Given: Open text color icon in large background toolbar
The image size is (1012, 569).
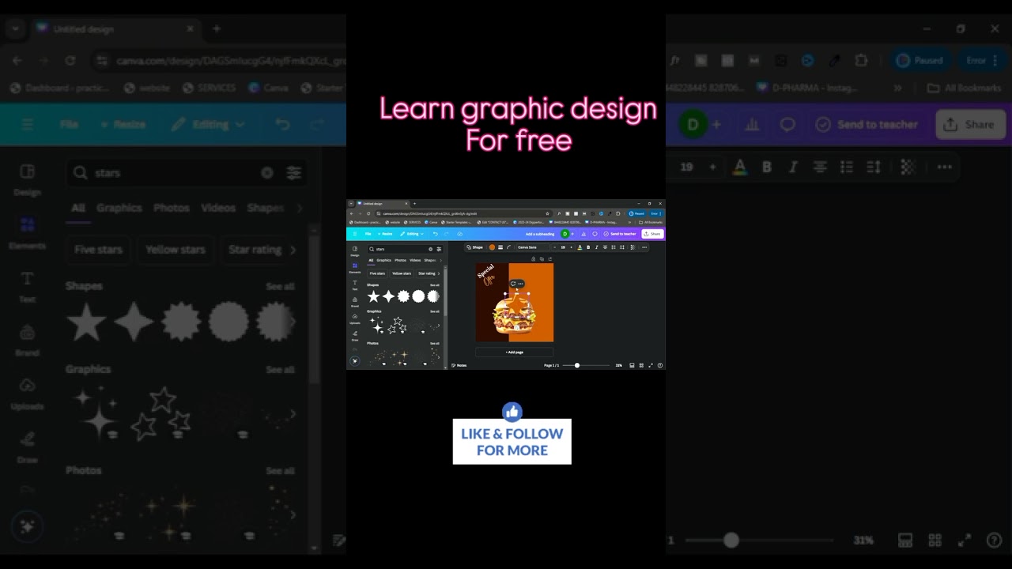Looking at the screenshot, I should click(x=739, y=167).
